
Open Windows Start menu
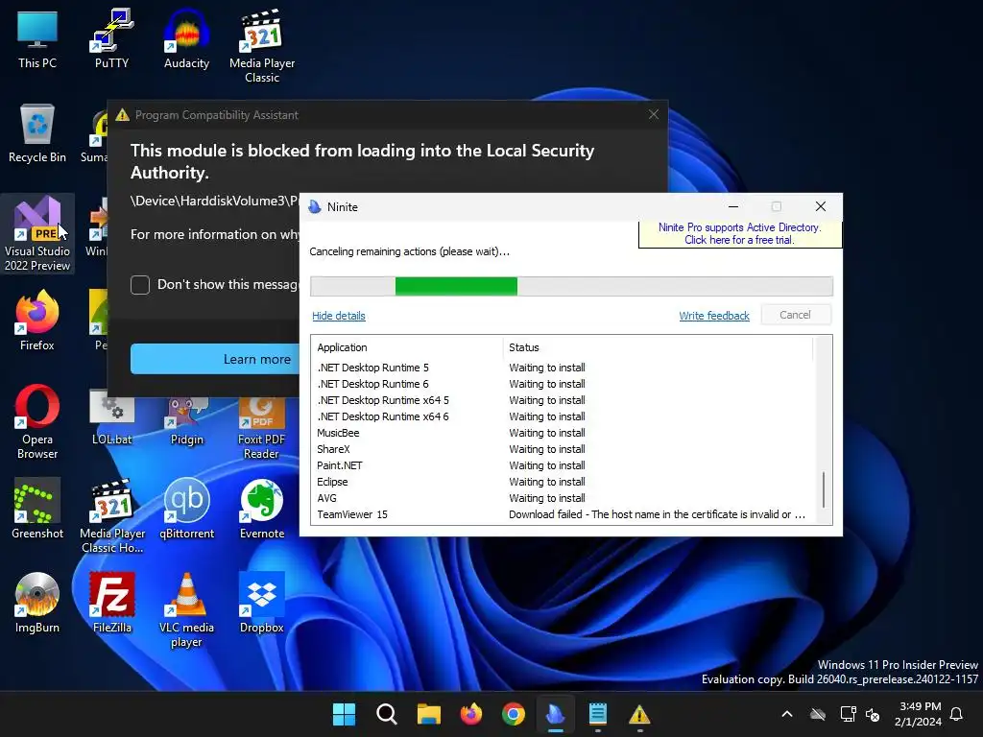[x=344, y=714]
